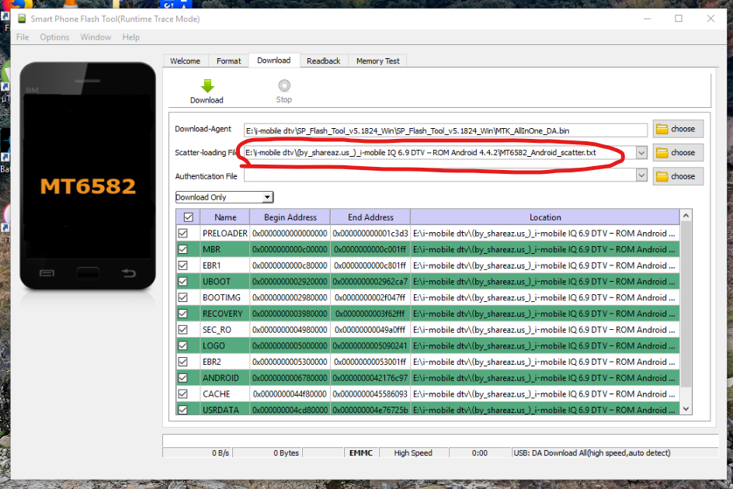The width and height of the screenshot is (733, 489).
Task: Uncheck the CACHE partition checkbox
Action: coord(182,394)
